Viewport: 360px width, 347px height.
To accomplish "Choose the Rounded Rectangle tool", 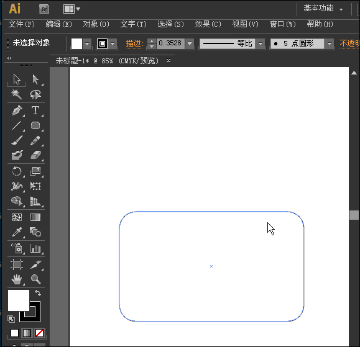I will click(35, 125).
